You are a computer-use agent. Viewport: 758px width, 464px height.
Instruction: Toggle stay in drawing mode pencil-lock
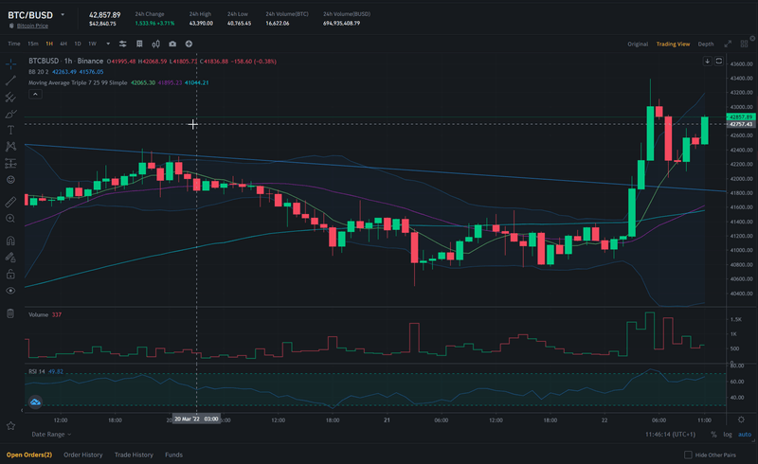[10, 258]
